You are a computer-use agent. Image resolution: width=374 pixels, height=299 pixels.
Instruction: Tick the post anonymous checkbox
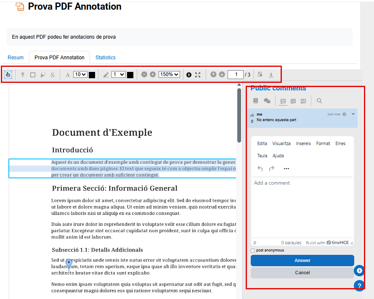pyautogui.click(x=253, y=251)
